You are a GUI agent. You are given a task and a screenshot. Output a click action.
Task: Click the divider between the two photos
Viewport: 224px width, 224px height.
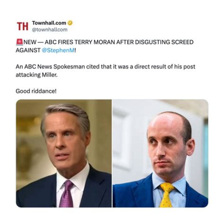tap(112, 153)
